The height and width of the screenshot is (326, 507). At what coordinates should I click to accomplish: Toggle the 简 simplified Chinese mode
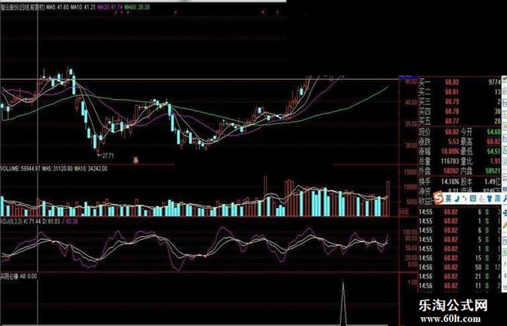pos(498,199)
